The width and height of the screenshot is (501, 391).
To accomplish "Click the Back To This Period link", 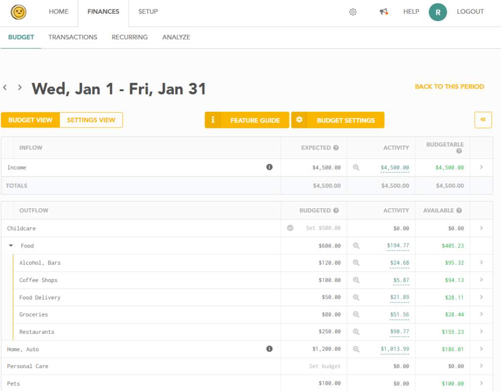I will coord(449,86).
